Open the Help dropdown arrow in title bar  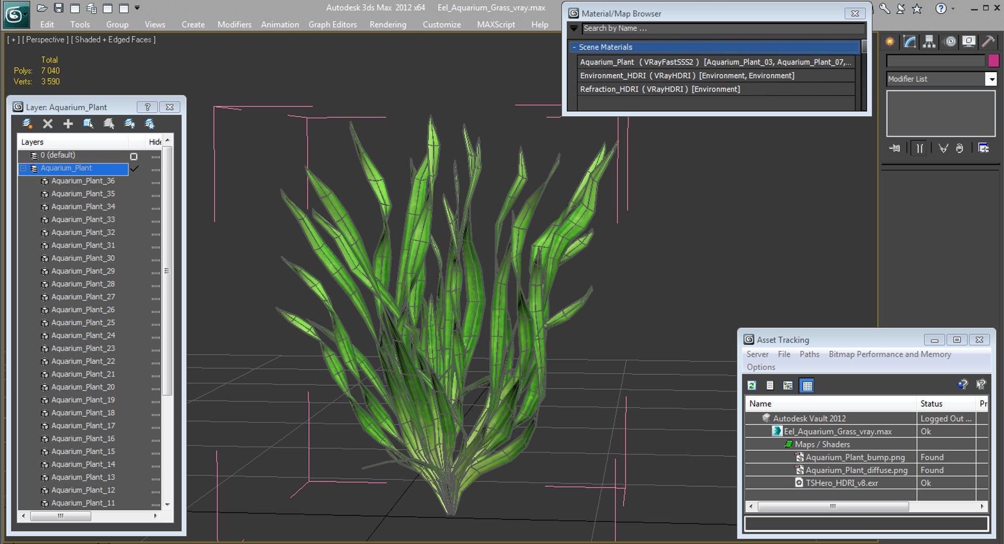tap(953, 8)
